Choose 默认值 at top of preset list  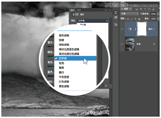[x=83, y=25]
